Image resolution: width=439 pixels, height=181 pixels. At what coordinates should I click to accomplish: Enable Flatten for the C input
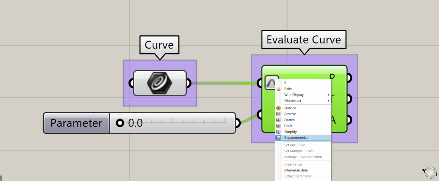[x=290, y=120]
